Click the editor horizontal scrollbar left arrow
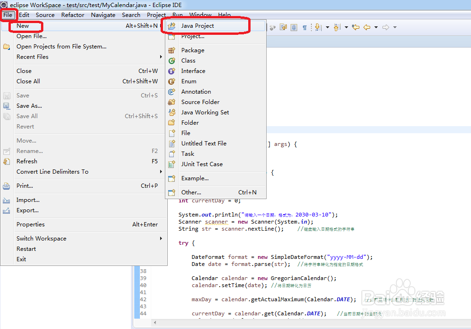 [155, 323]
